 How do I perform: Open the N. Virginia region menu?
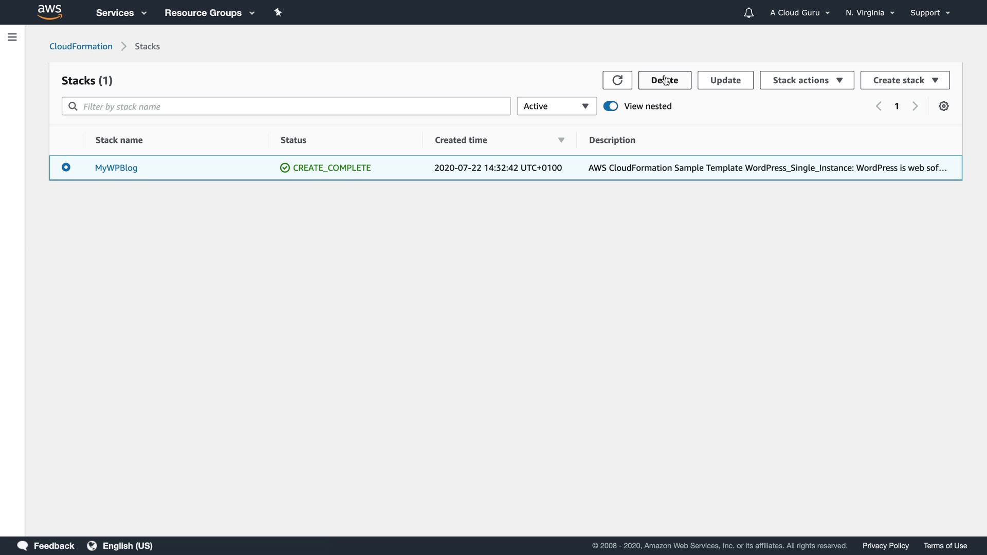pyautogui.click(x=870, y=13)
